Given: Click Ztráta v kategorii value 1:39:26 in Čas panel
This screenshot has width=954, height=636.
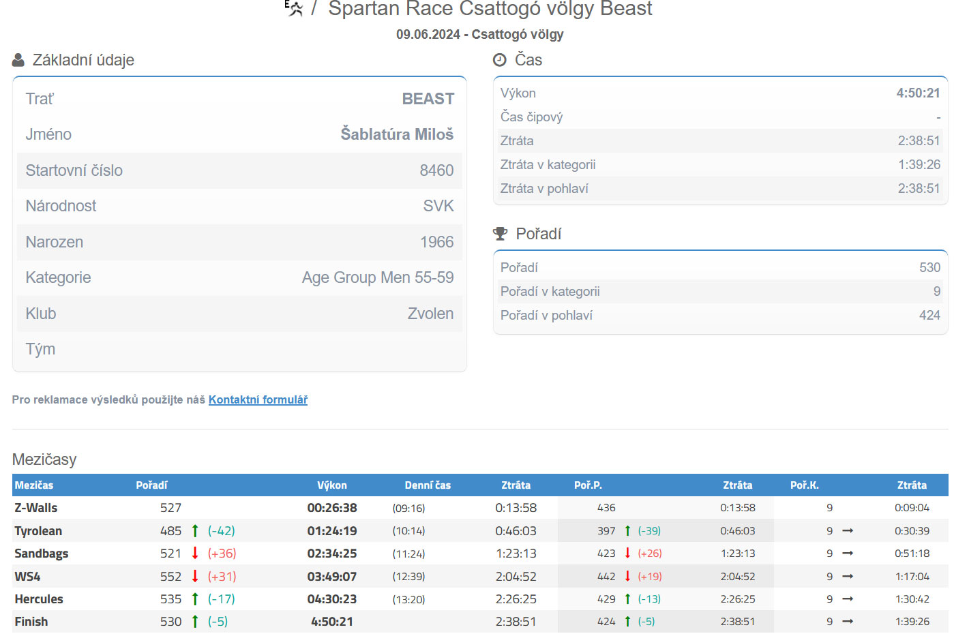Looking at the screenshot, I should click(x=919, y=164).
